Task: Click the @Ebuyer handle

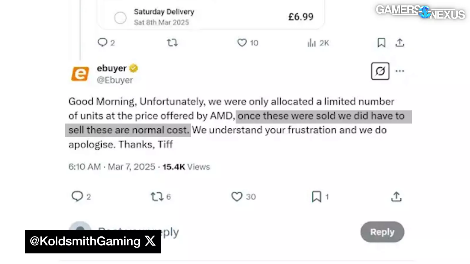Action: click(x=115, y=80)
